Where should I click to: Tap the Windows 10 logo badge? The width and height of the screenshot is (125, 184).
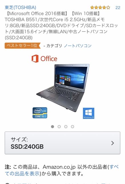pyautogui.click(x=88, y=113)
